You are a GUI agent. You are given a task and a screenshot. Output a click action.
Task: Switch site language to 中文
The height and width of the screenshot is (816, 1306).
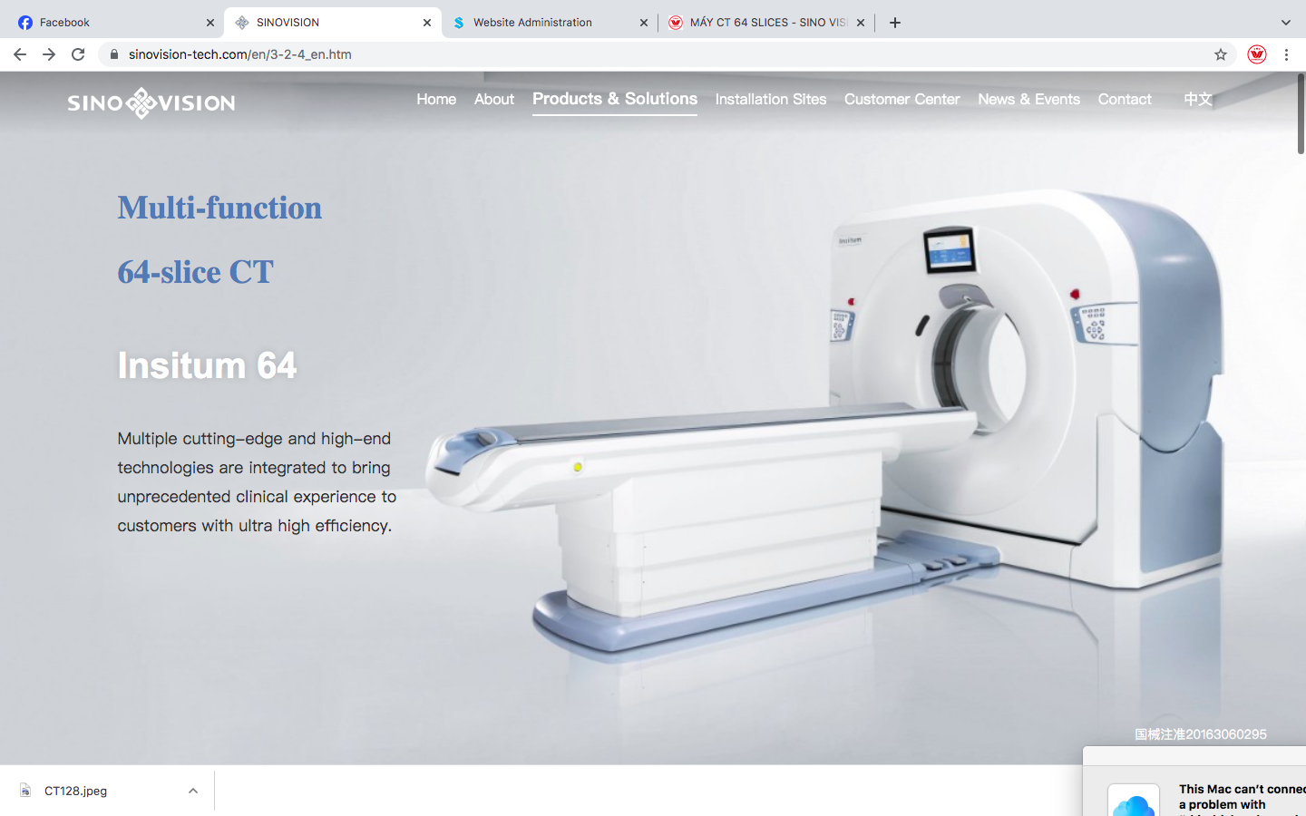1198,99
